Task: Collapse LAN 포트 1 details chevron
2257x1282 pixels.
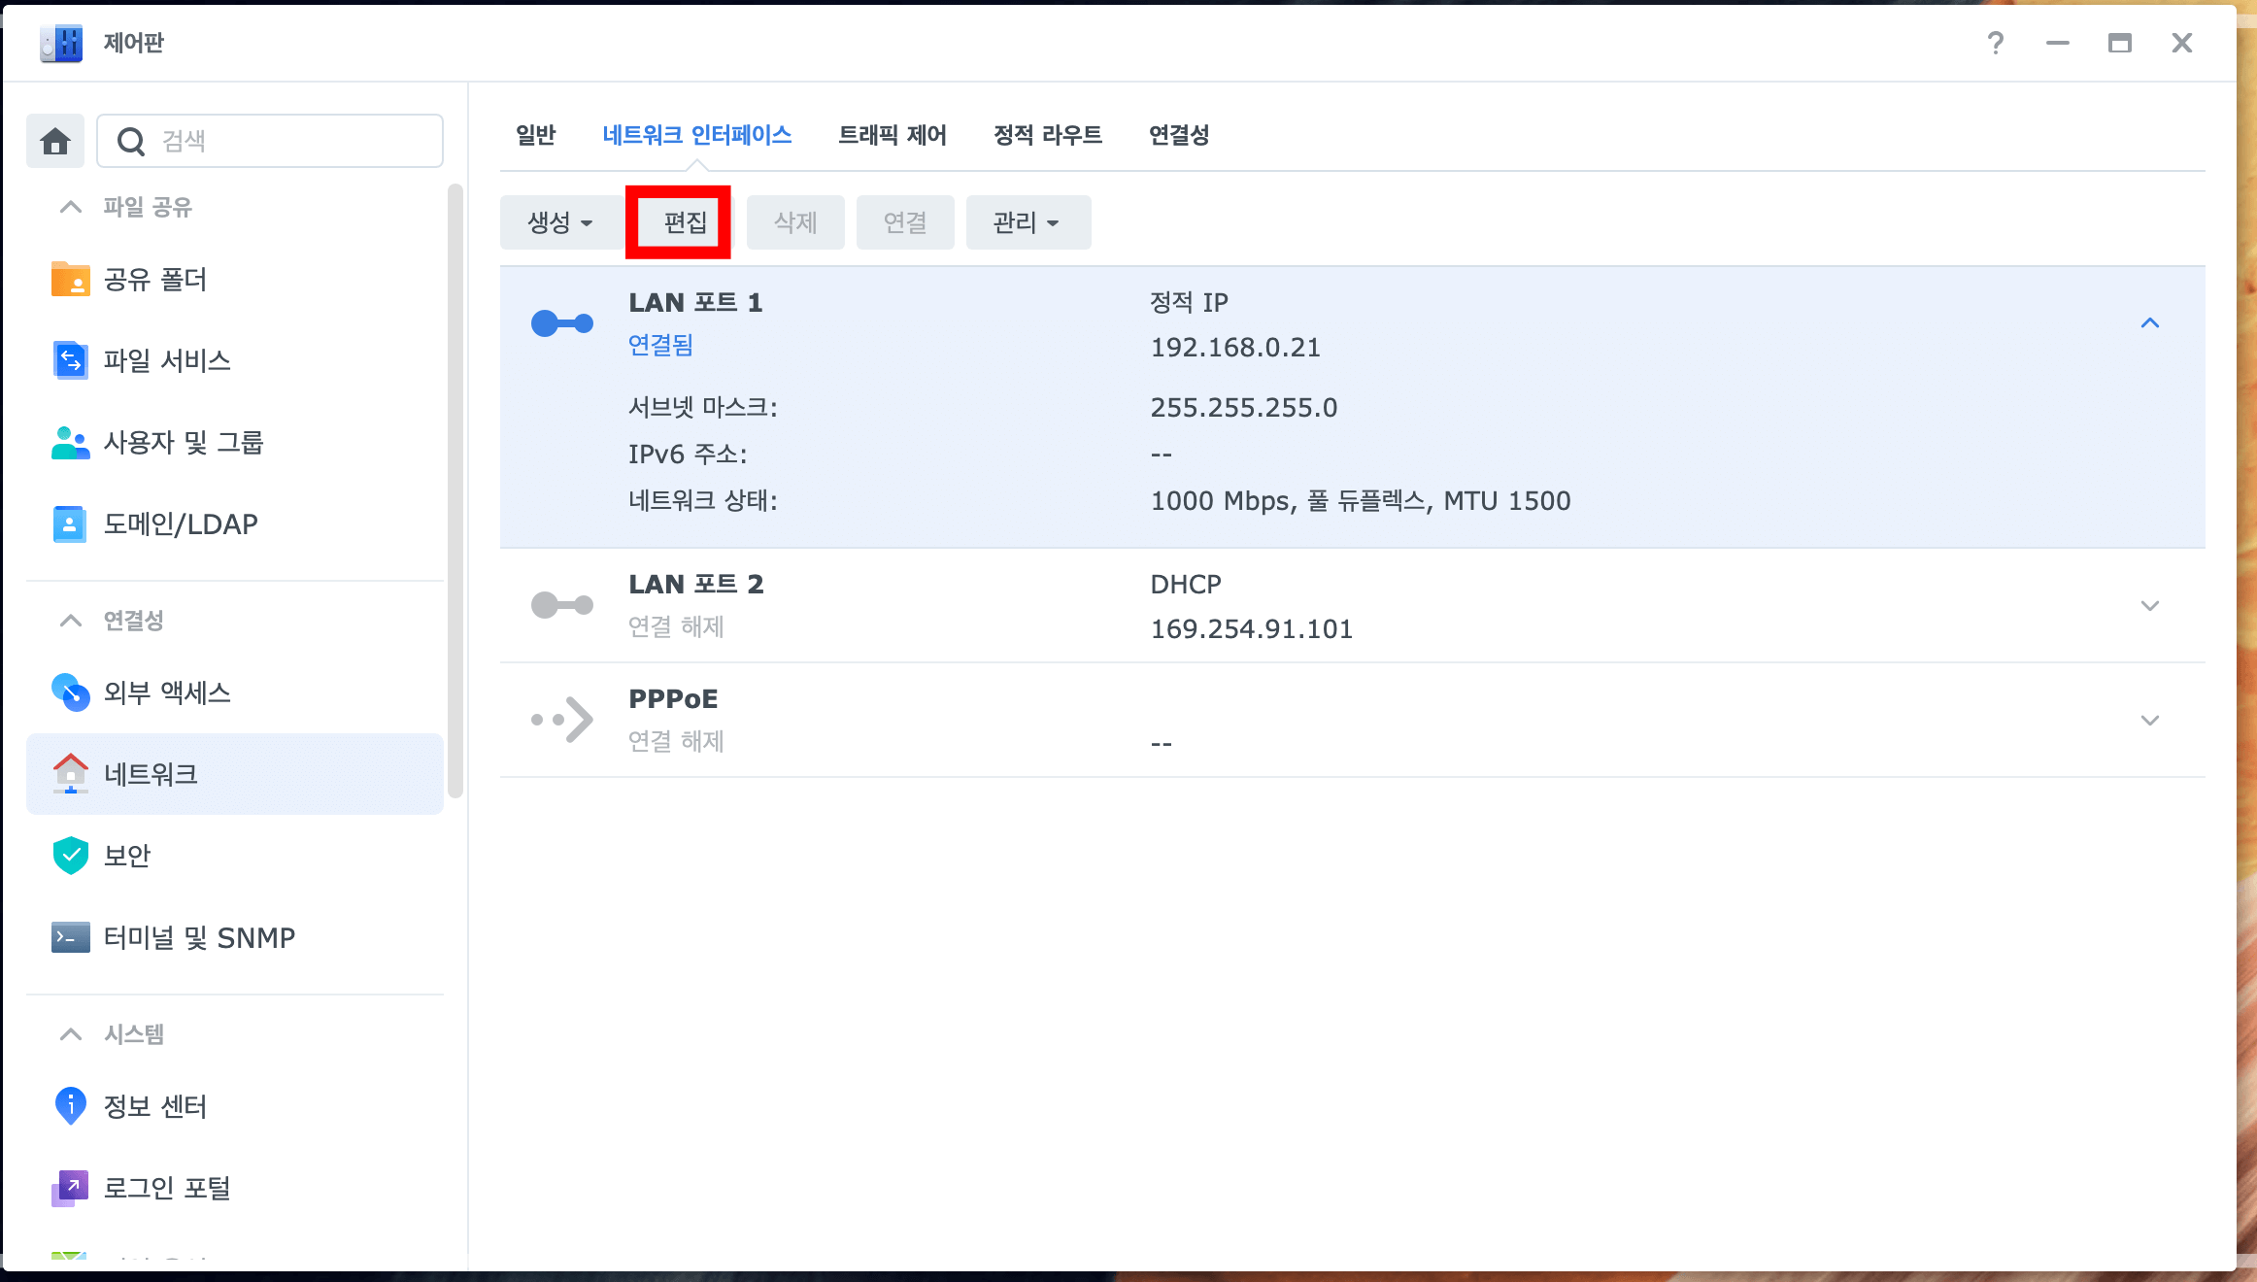Action: [2150, 323]
